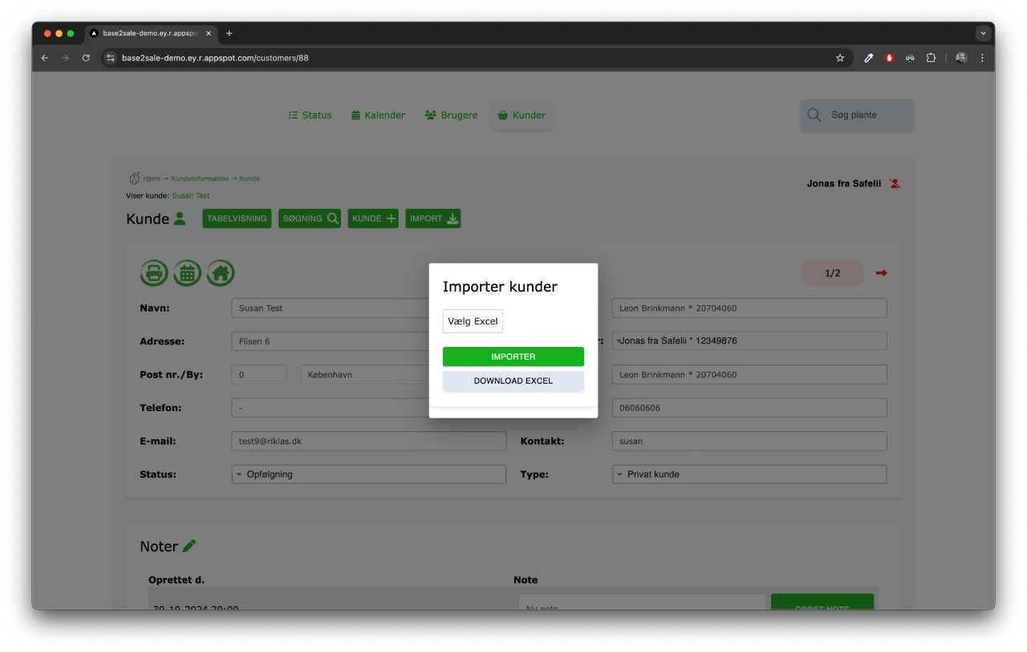Screen dimensions: 1027x652
Task: Click the red user icon beside Jonas fra Safelii
Action: pos(895,184)
